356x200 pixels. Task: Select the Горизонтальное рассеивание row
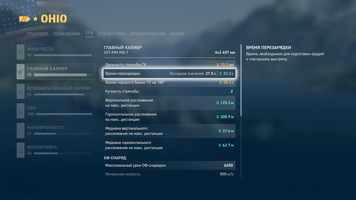pos(169,117)
